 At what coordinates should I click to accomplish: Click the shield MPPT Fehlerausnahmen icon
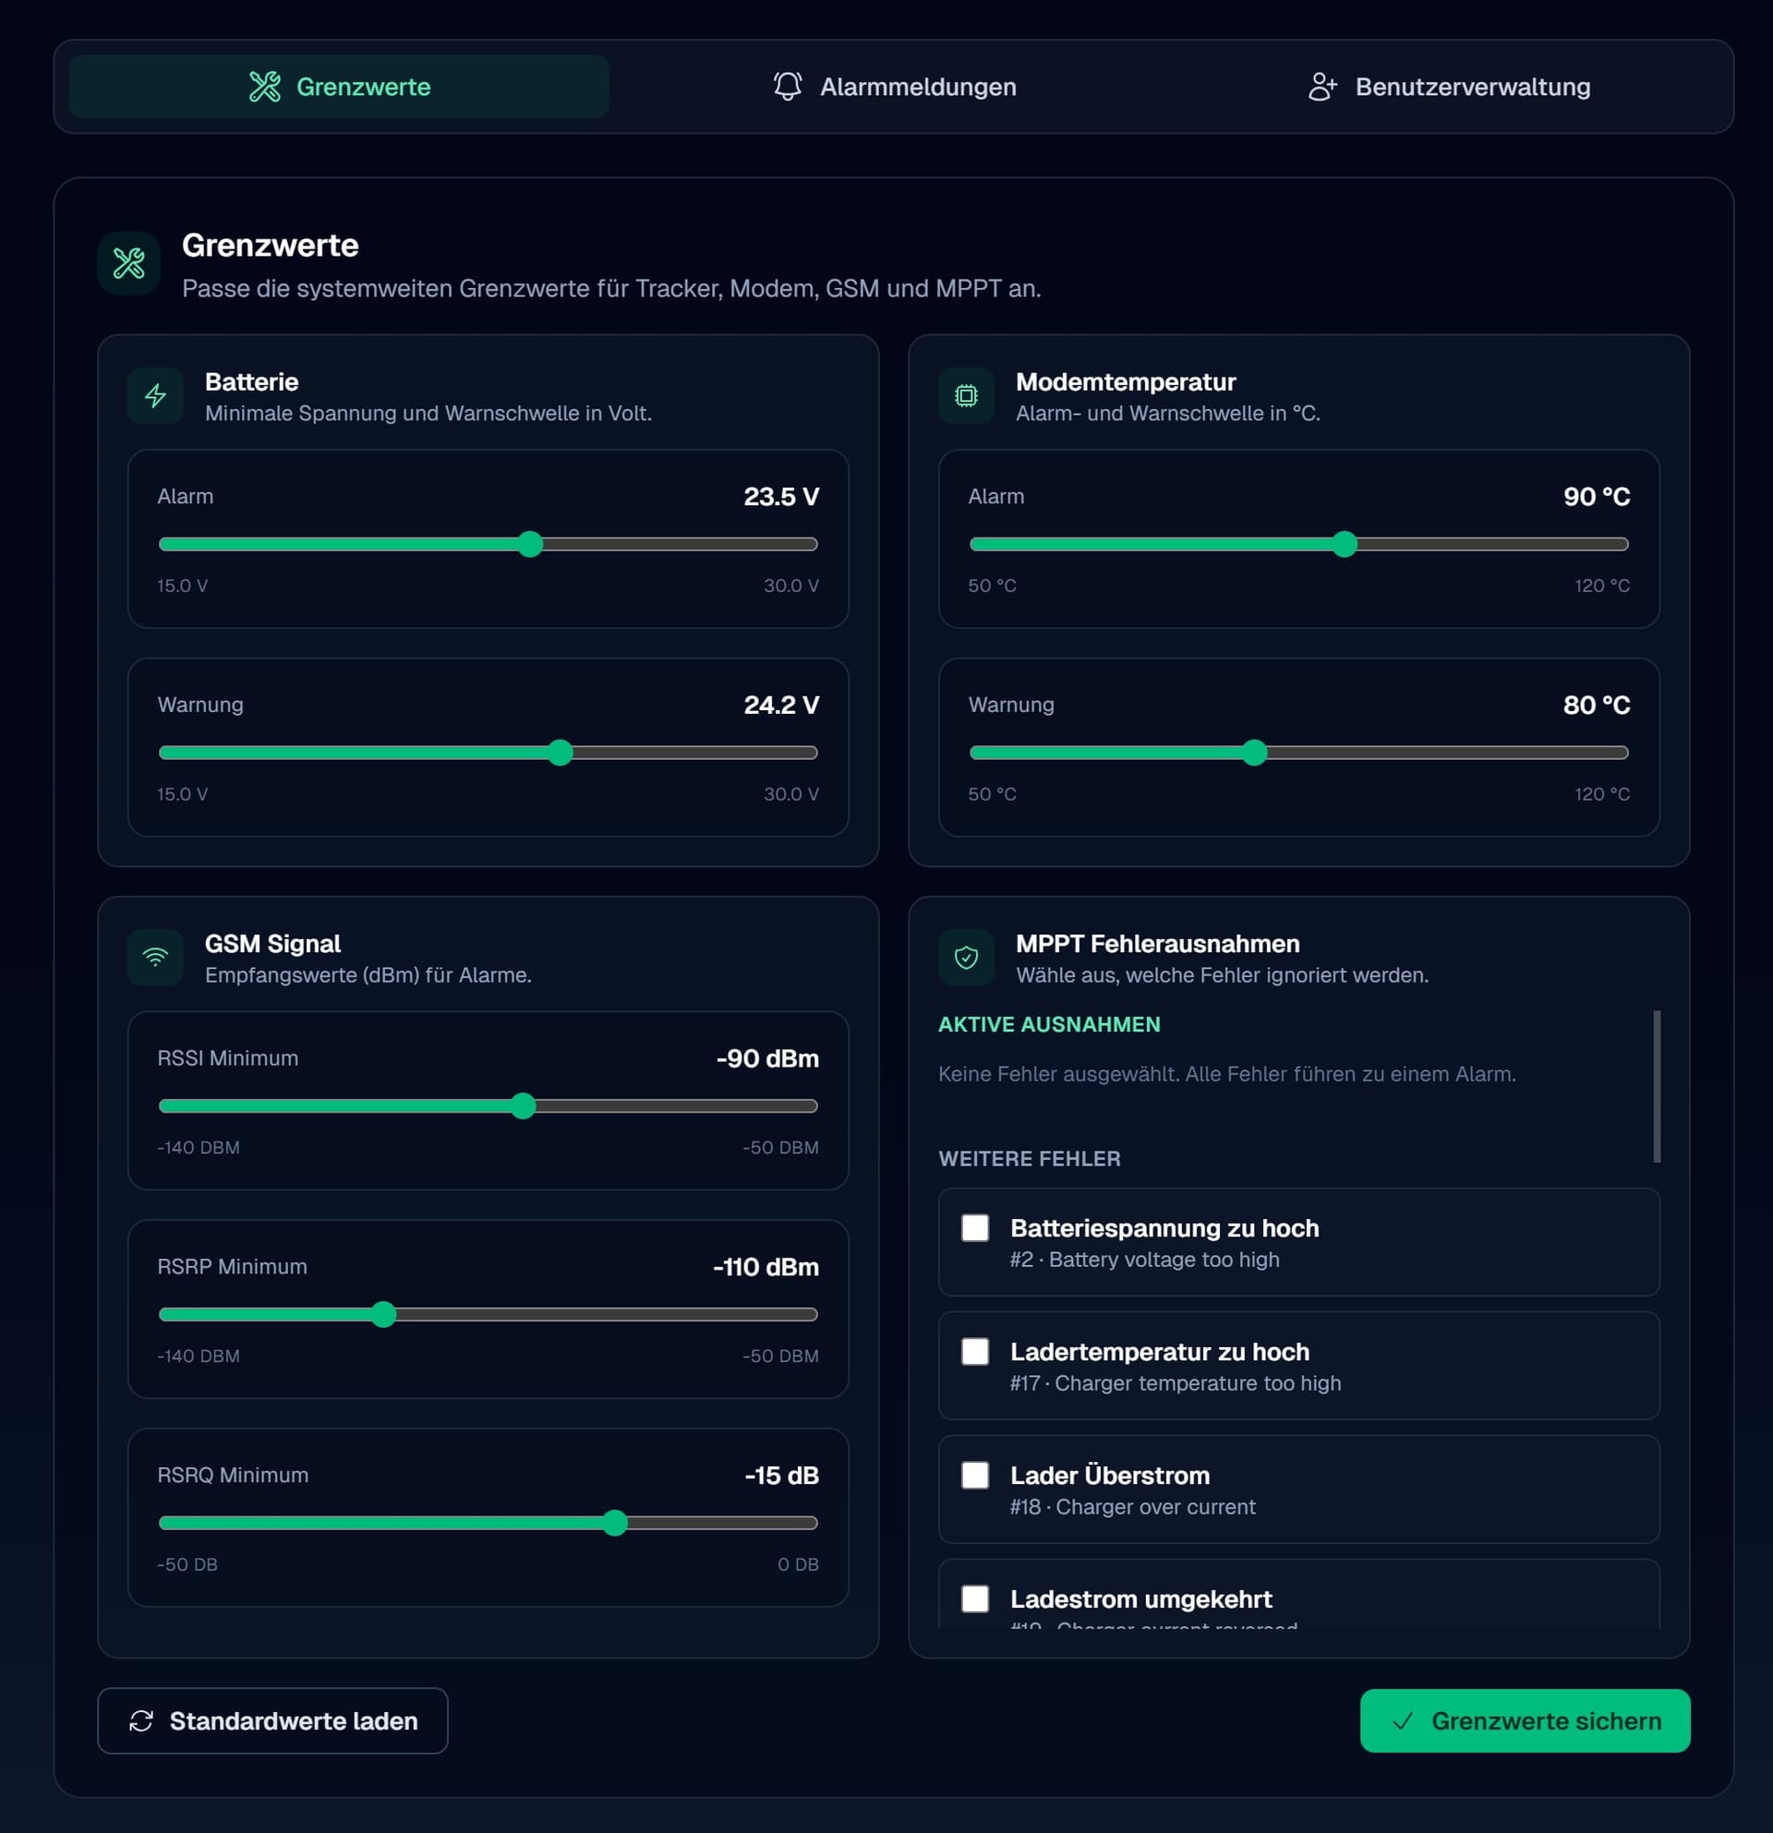click(967, 957)
